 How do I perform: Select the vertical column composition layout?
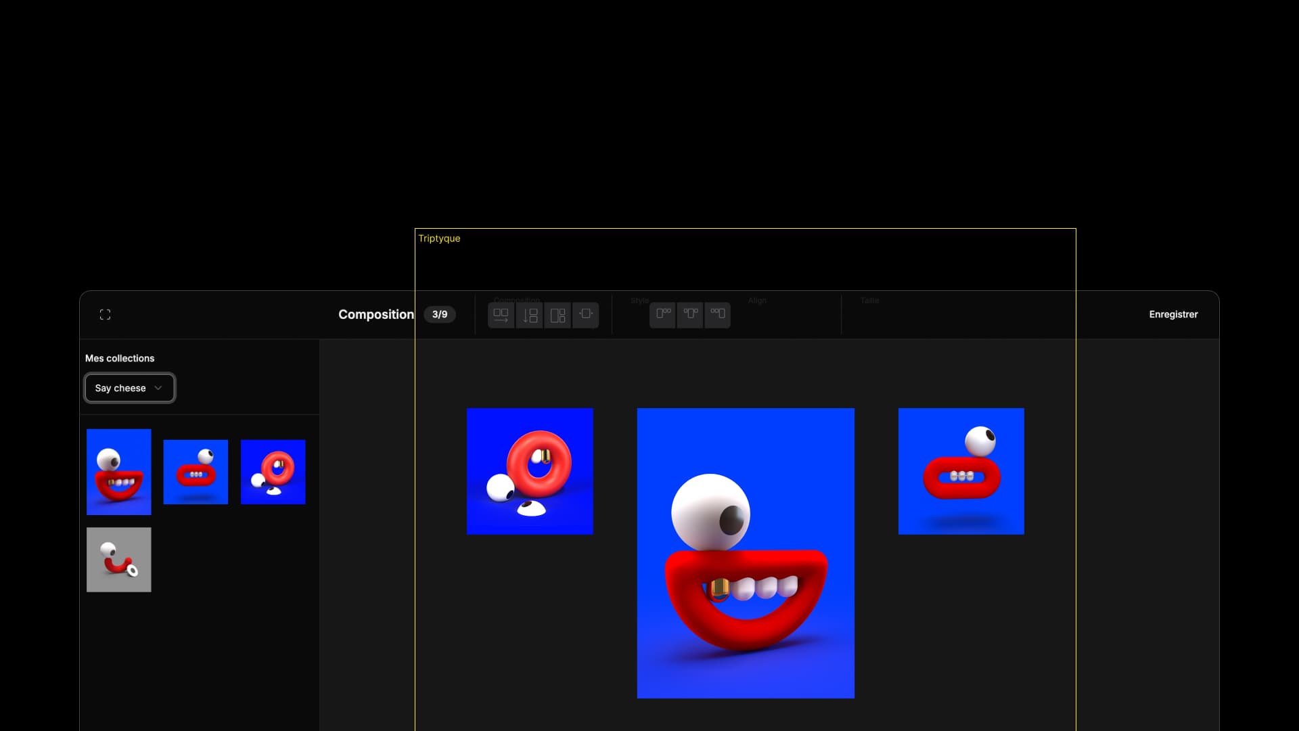coord(530,315)
